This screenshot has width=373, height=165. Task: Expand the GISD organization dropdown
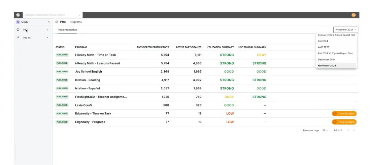pos(49,22)
